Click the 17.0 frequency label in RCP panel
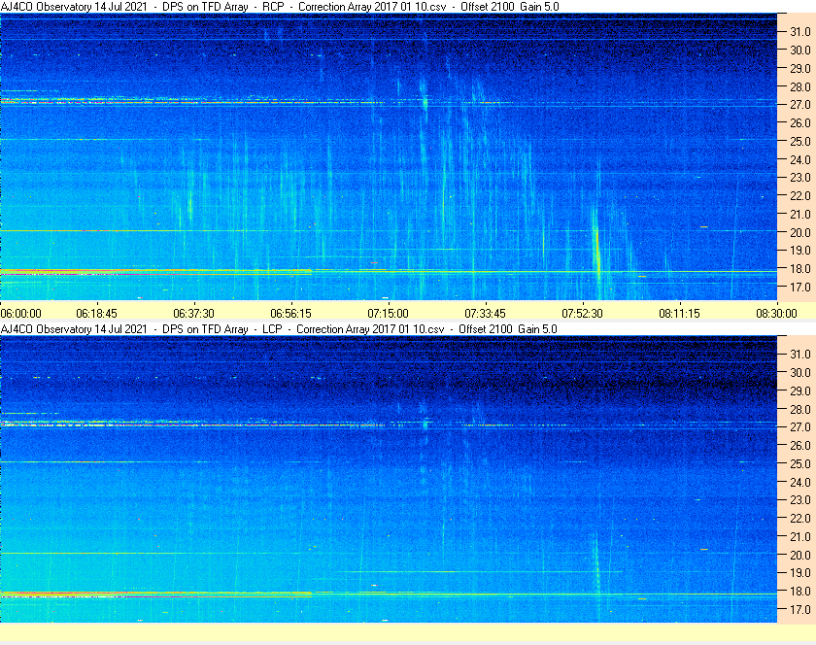Screen dimensions: 816x645 tap(800, 287)
